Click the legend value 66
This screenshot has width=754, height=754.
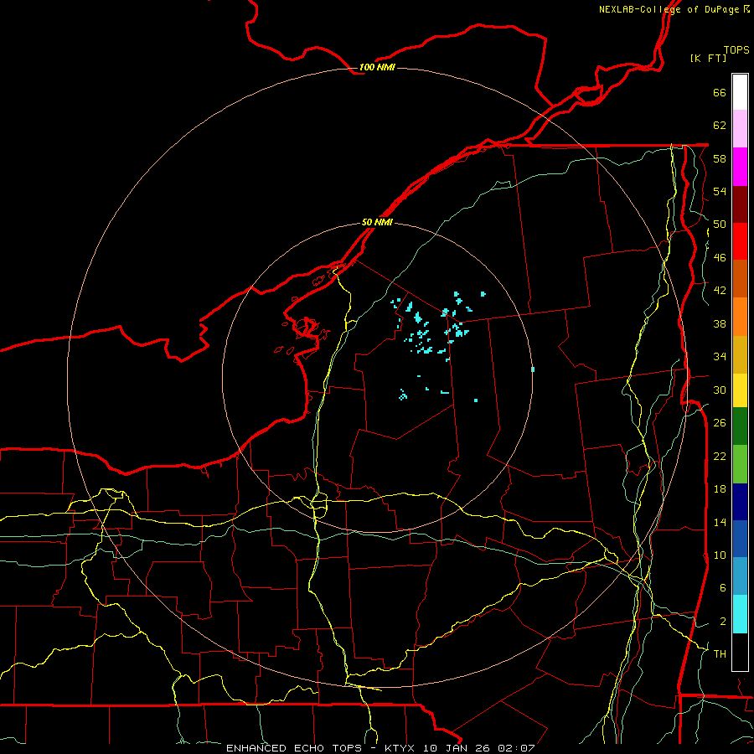720,92
